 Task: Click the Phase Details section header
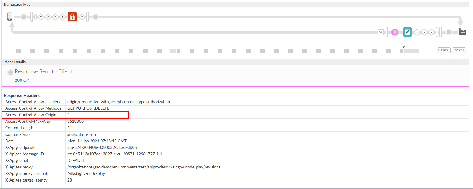pyautogui.click(x=14, y=62)
